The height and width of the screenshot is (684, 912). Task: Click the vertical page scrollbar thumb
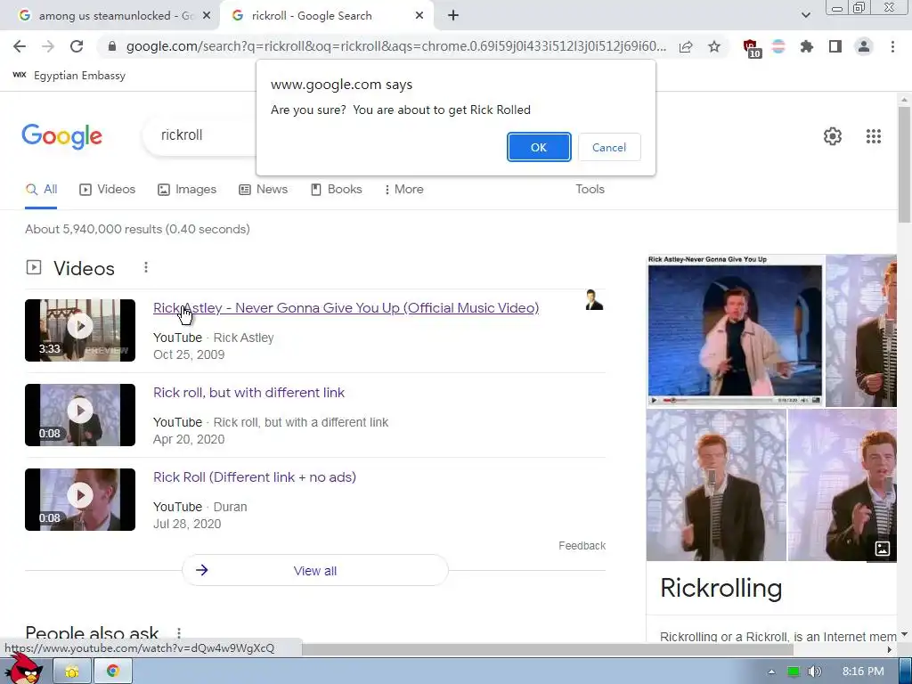tap(904, 165)
